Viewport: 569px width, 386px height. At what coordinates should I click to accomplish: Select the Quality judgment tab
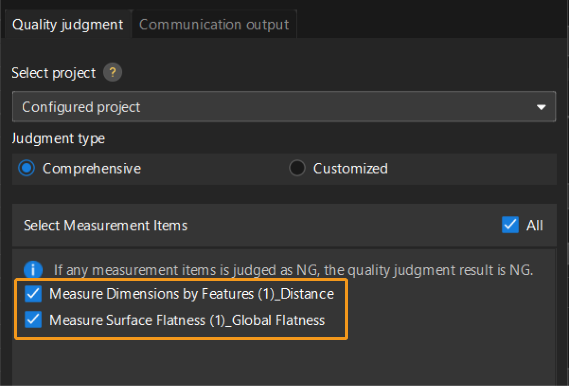click(68, 25)
